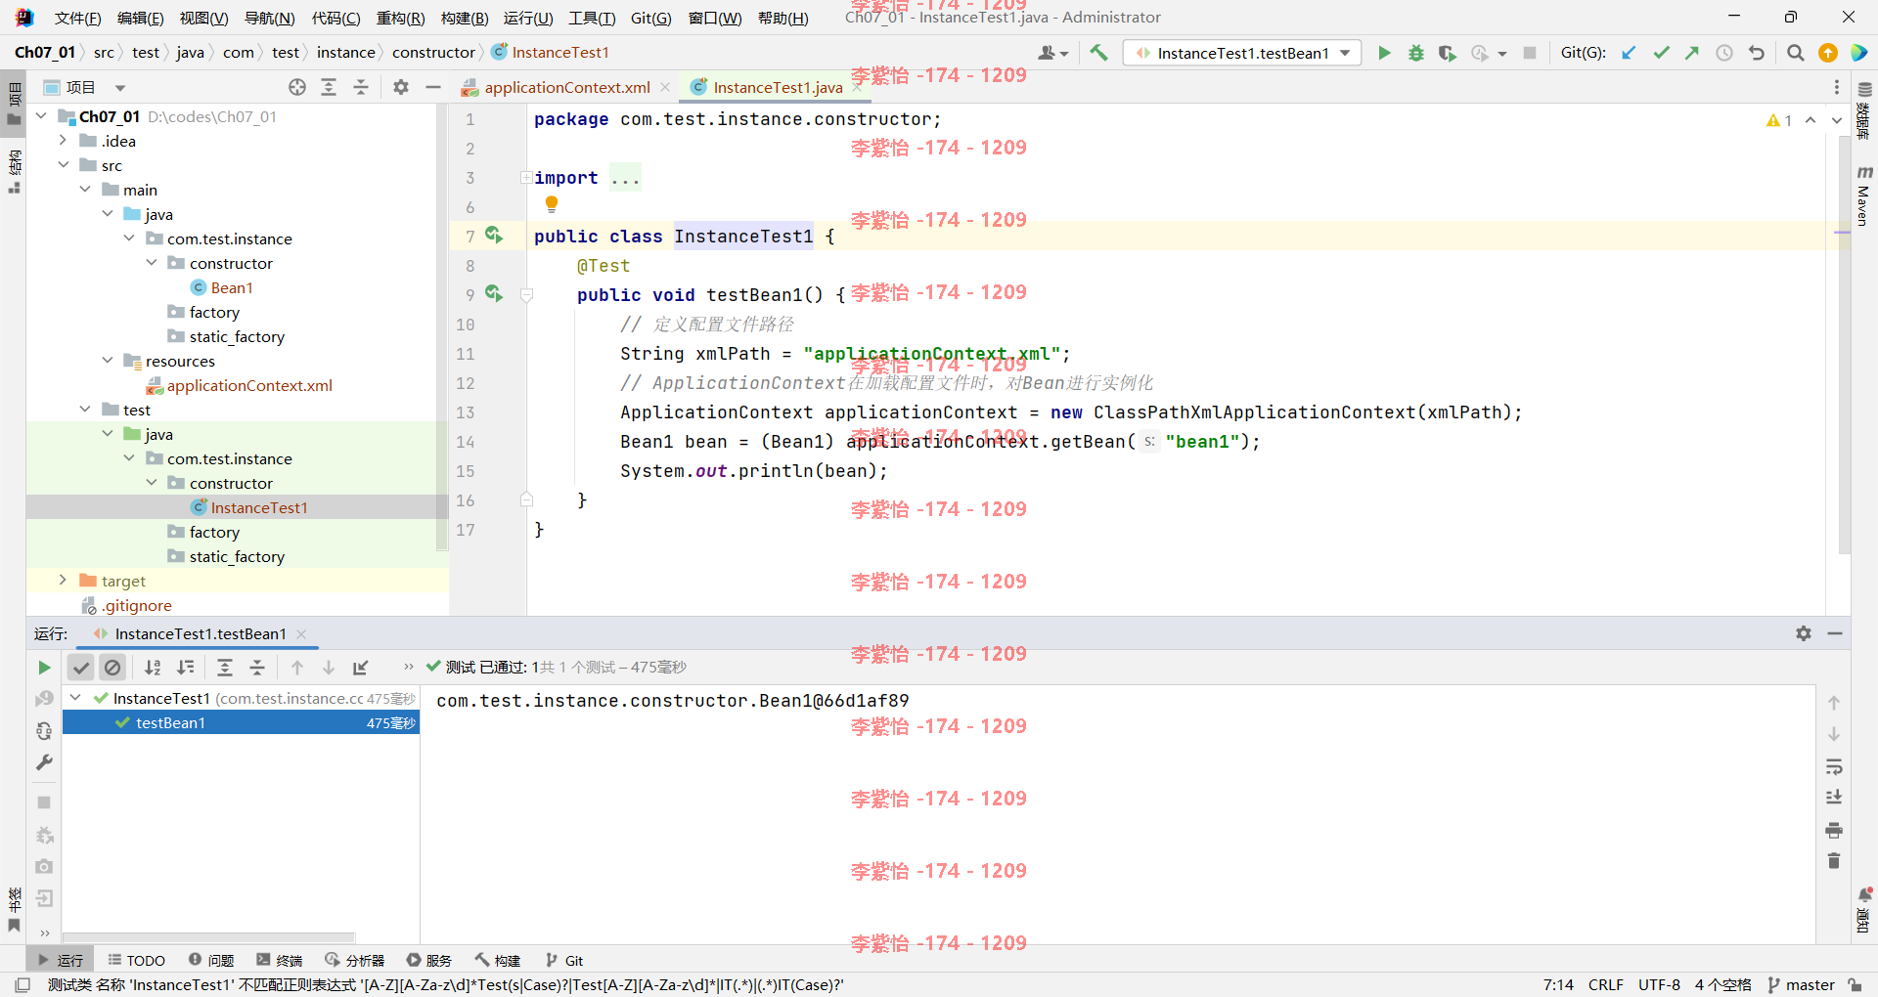Click warning indicator in editor corner
Screen dimensions: 1878x997
point(1779,120)
